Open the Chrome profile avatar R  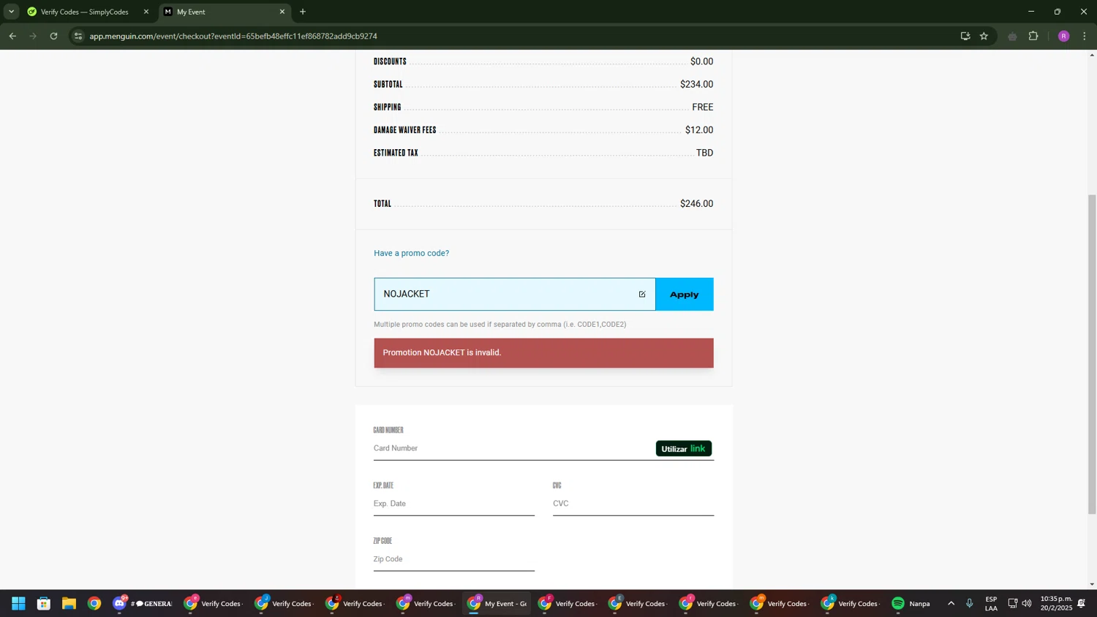(1063, 36)
